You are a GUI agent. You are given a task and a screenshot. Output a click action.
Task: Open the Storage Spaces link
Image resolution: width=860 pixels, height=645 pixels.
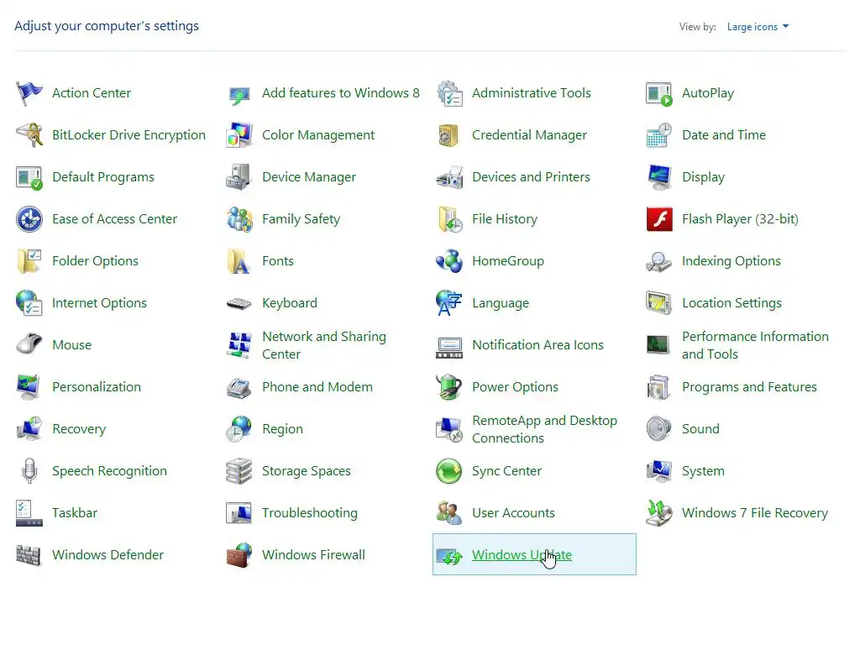tap(306, 471)
